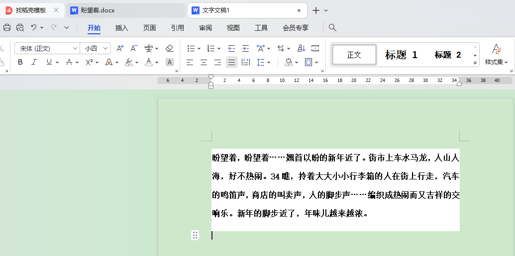
Task: Click the text direction arrows icon
Action: pyautogui.click(x=281, y=49)
